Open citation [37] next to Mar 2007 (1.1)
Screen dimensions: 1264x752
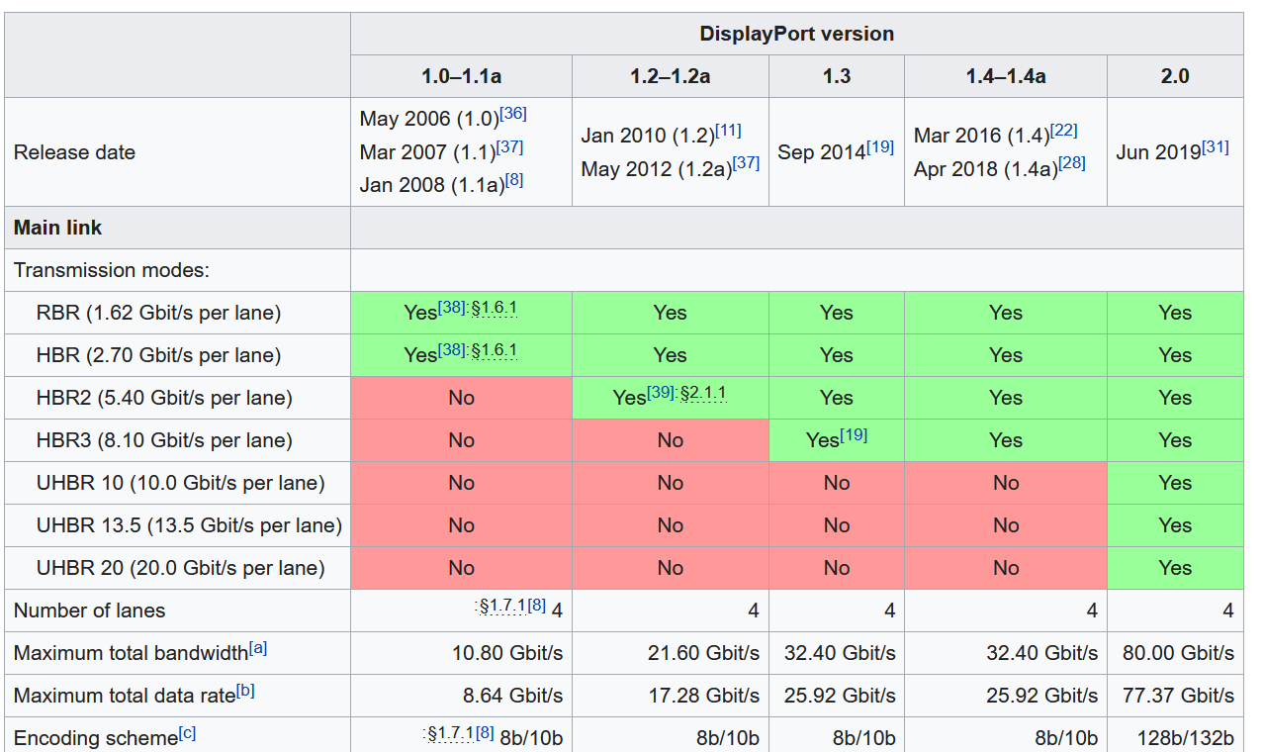(x=509, y=146)
